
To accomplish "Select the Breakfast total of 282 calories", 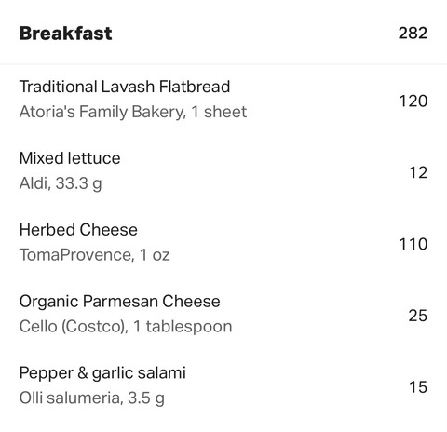I will point(413,33).
